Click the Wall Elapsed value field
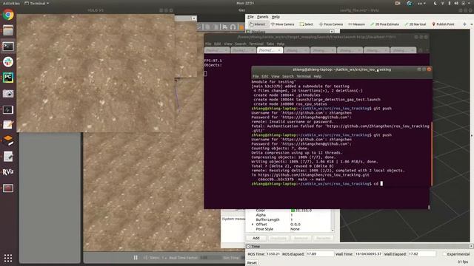 point(422,254)
